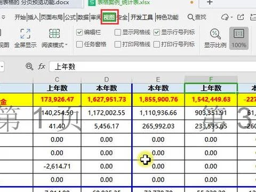The image size is (256, 192).
Task: Select cell with 265,992.03
Action: (x=158, y=126)
